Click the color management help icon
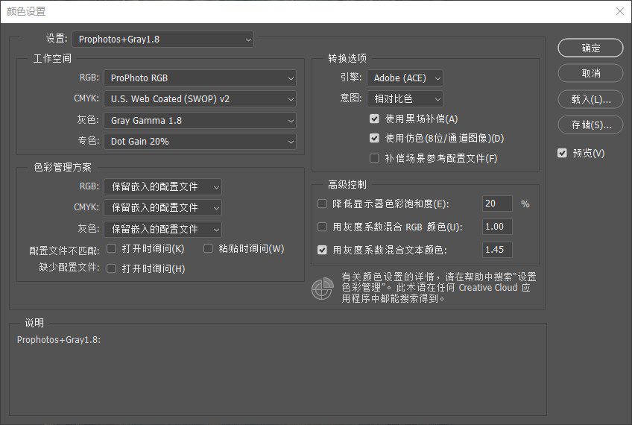Screen dimensions: 632x425 323,289
